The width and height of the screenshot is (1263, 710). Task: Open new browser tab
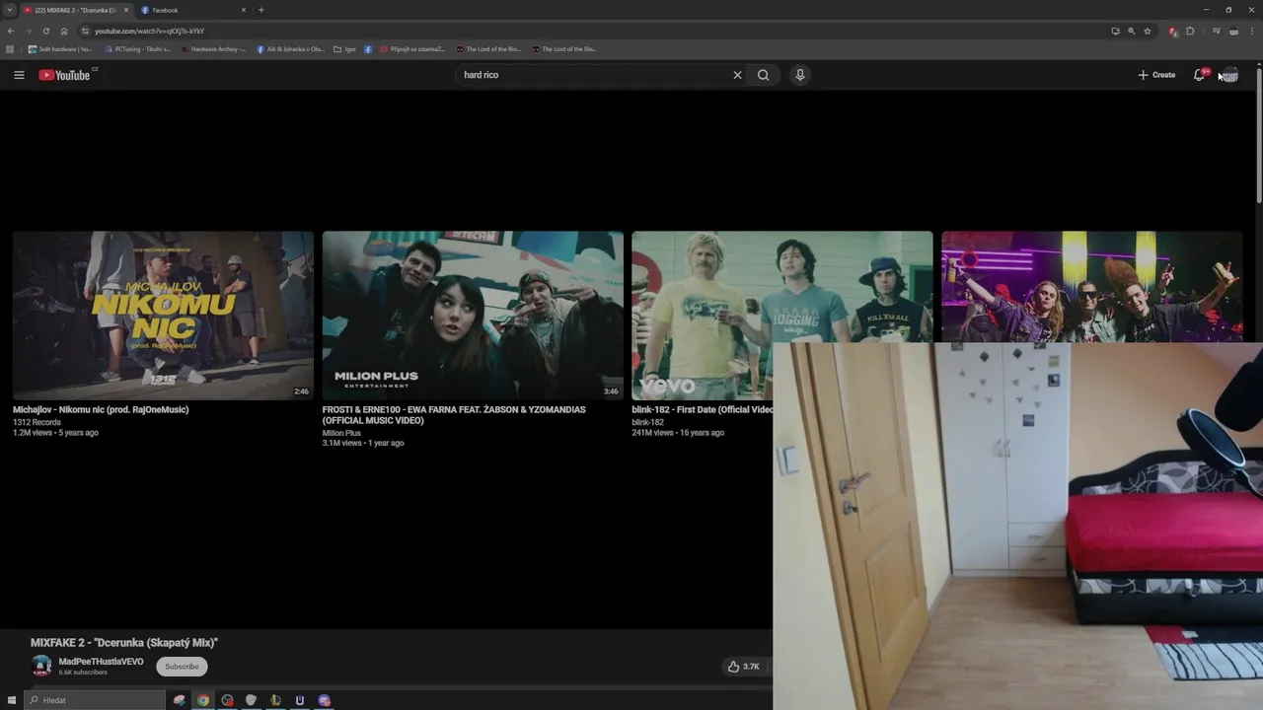260,10
